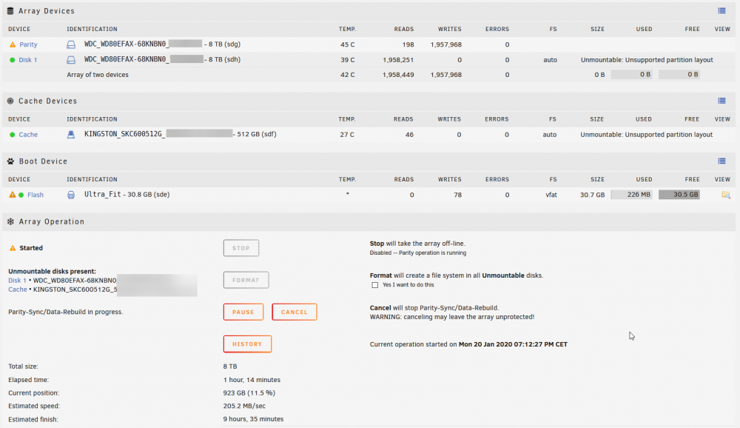Click Disk 1 'Unmountable: Unsupported partition layout' message
This screenshot has width=740, height=428.
click(x=647, y=60)
